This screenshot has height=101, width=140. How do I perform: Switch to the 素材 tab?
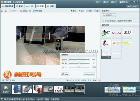pos(19,6)
